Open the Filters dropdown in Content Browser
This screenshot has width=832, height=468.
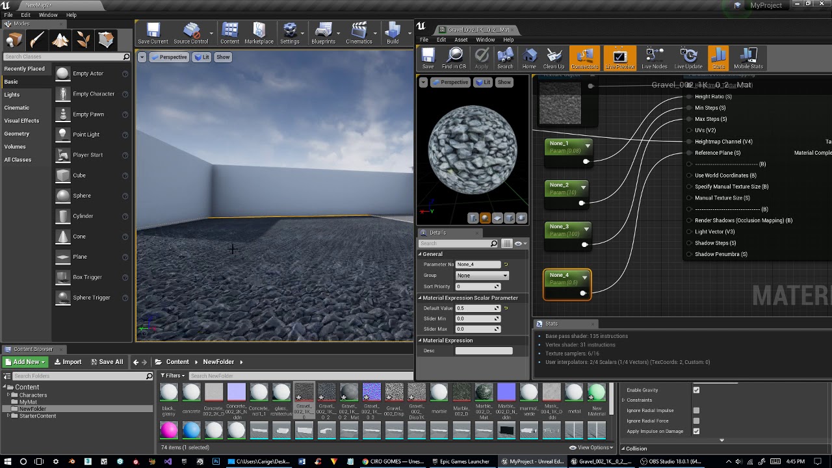(x=173, y=376)
